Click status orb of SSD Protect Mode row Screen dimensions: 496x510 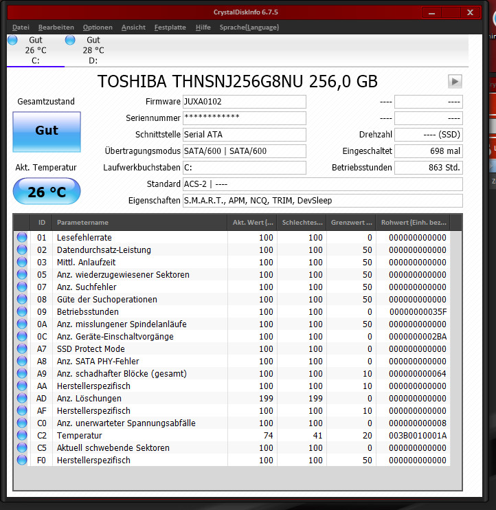[x=22, y=348]
